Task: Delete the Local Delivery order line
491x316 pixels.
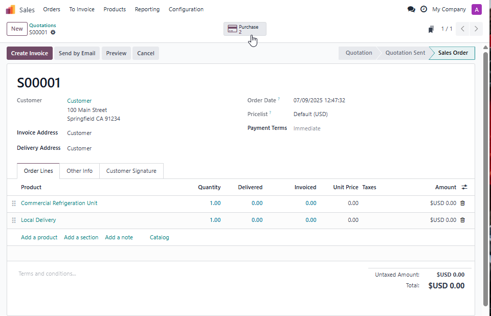Action: [462, 220]
